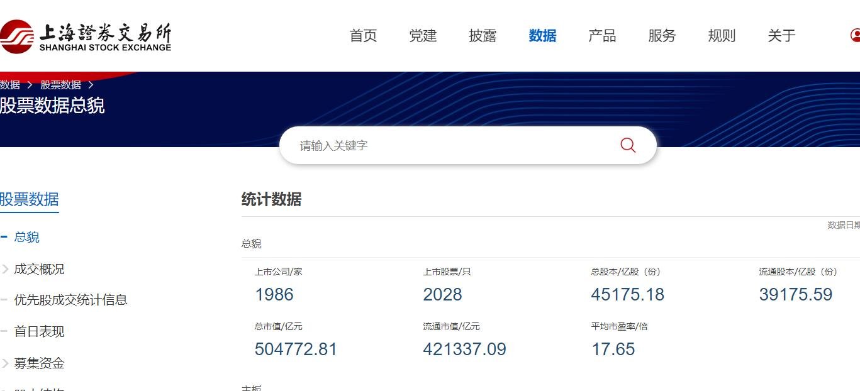Click the Shanghai Stock Exchange logo

pyautogui.click(x=88, y=36)
